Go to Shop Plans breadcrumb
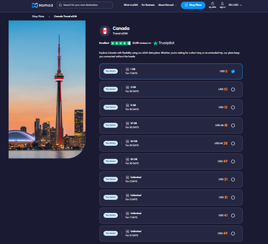Screen dimensions: 268x244 pos(38,16)
